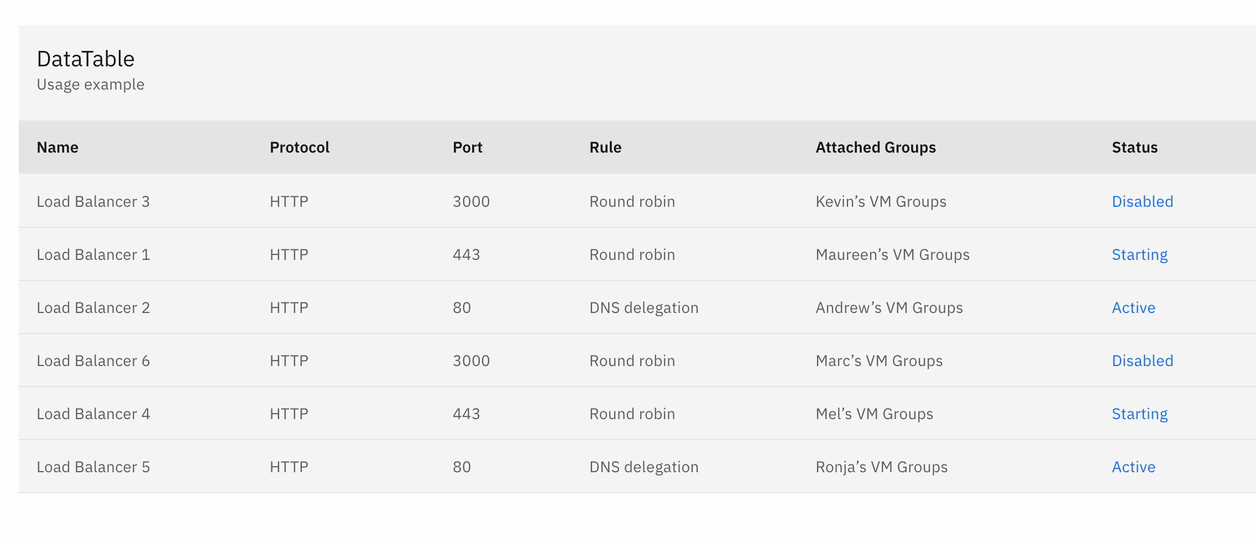1256x543 pixels.
Task: Select the Mel's VM Groups cell
Action: coord(874,414)
